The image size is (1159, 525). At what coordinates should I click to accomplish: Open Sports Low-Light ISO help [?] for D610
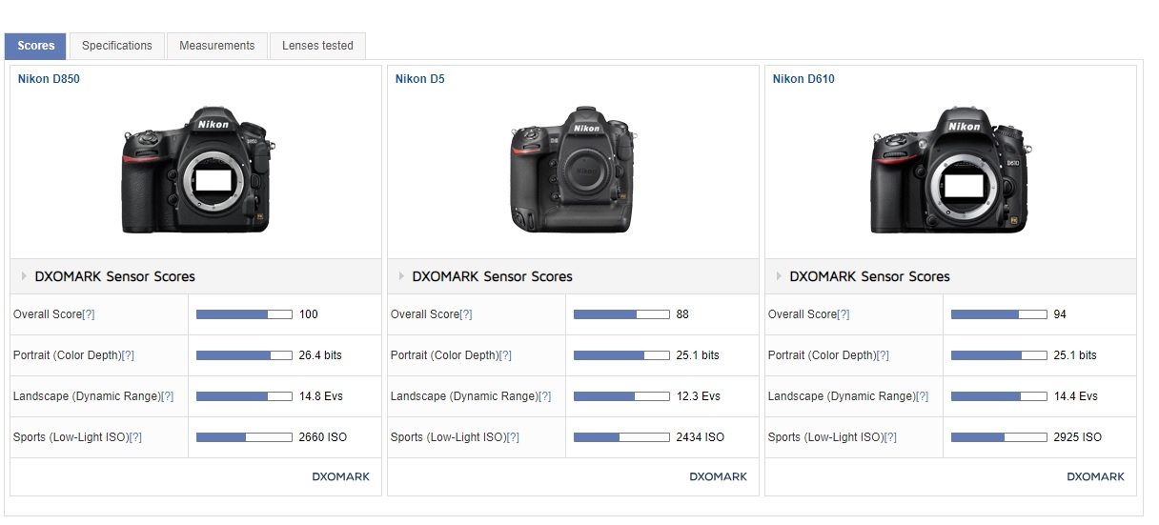[890, 437]
